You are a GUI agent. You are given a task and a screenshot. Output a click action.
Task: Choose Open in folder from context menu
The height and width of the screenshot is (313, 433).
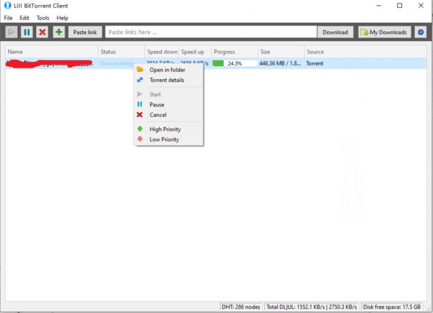(x=169, y=70)
